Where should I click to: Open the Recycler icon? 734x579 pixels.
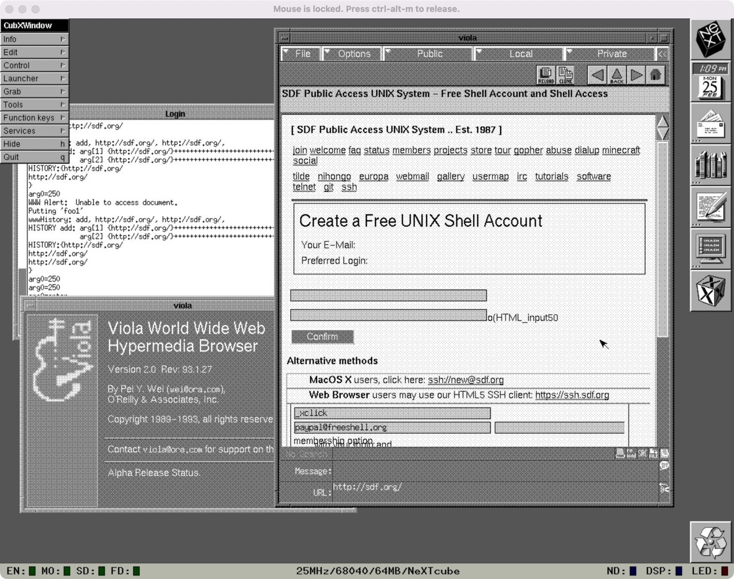(x=710, y=541)
